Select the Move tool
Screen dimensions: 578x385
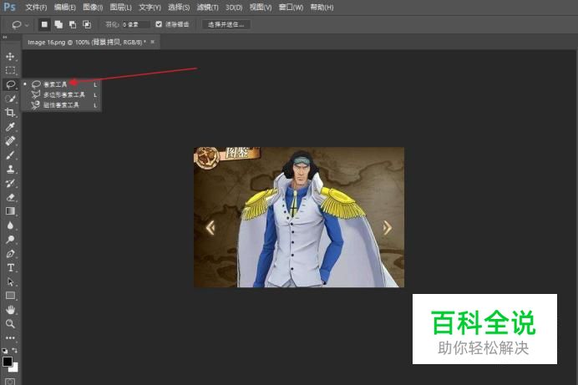tap(10, 56)
